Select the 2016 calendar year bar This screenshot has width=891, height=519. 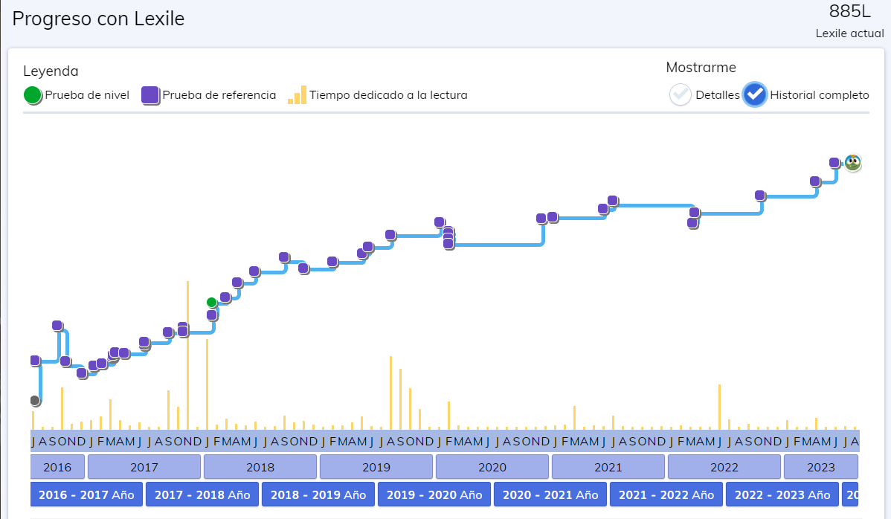(x=57, y=467)
